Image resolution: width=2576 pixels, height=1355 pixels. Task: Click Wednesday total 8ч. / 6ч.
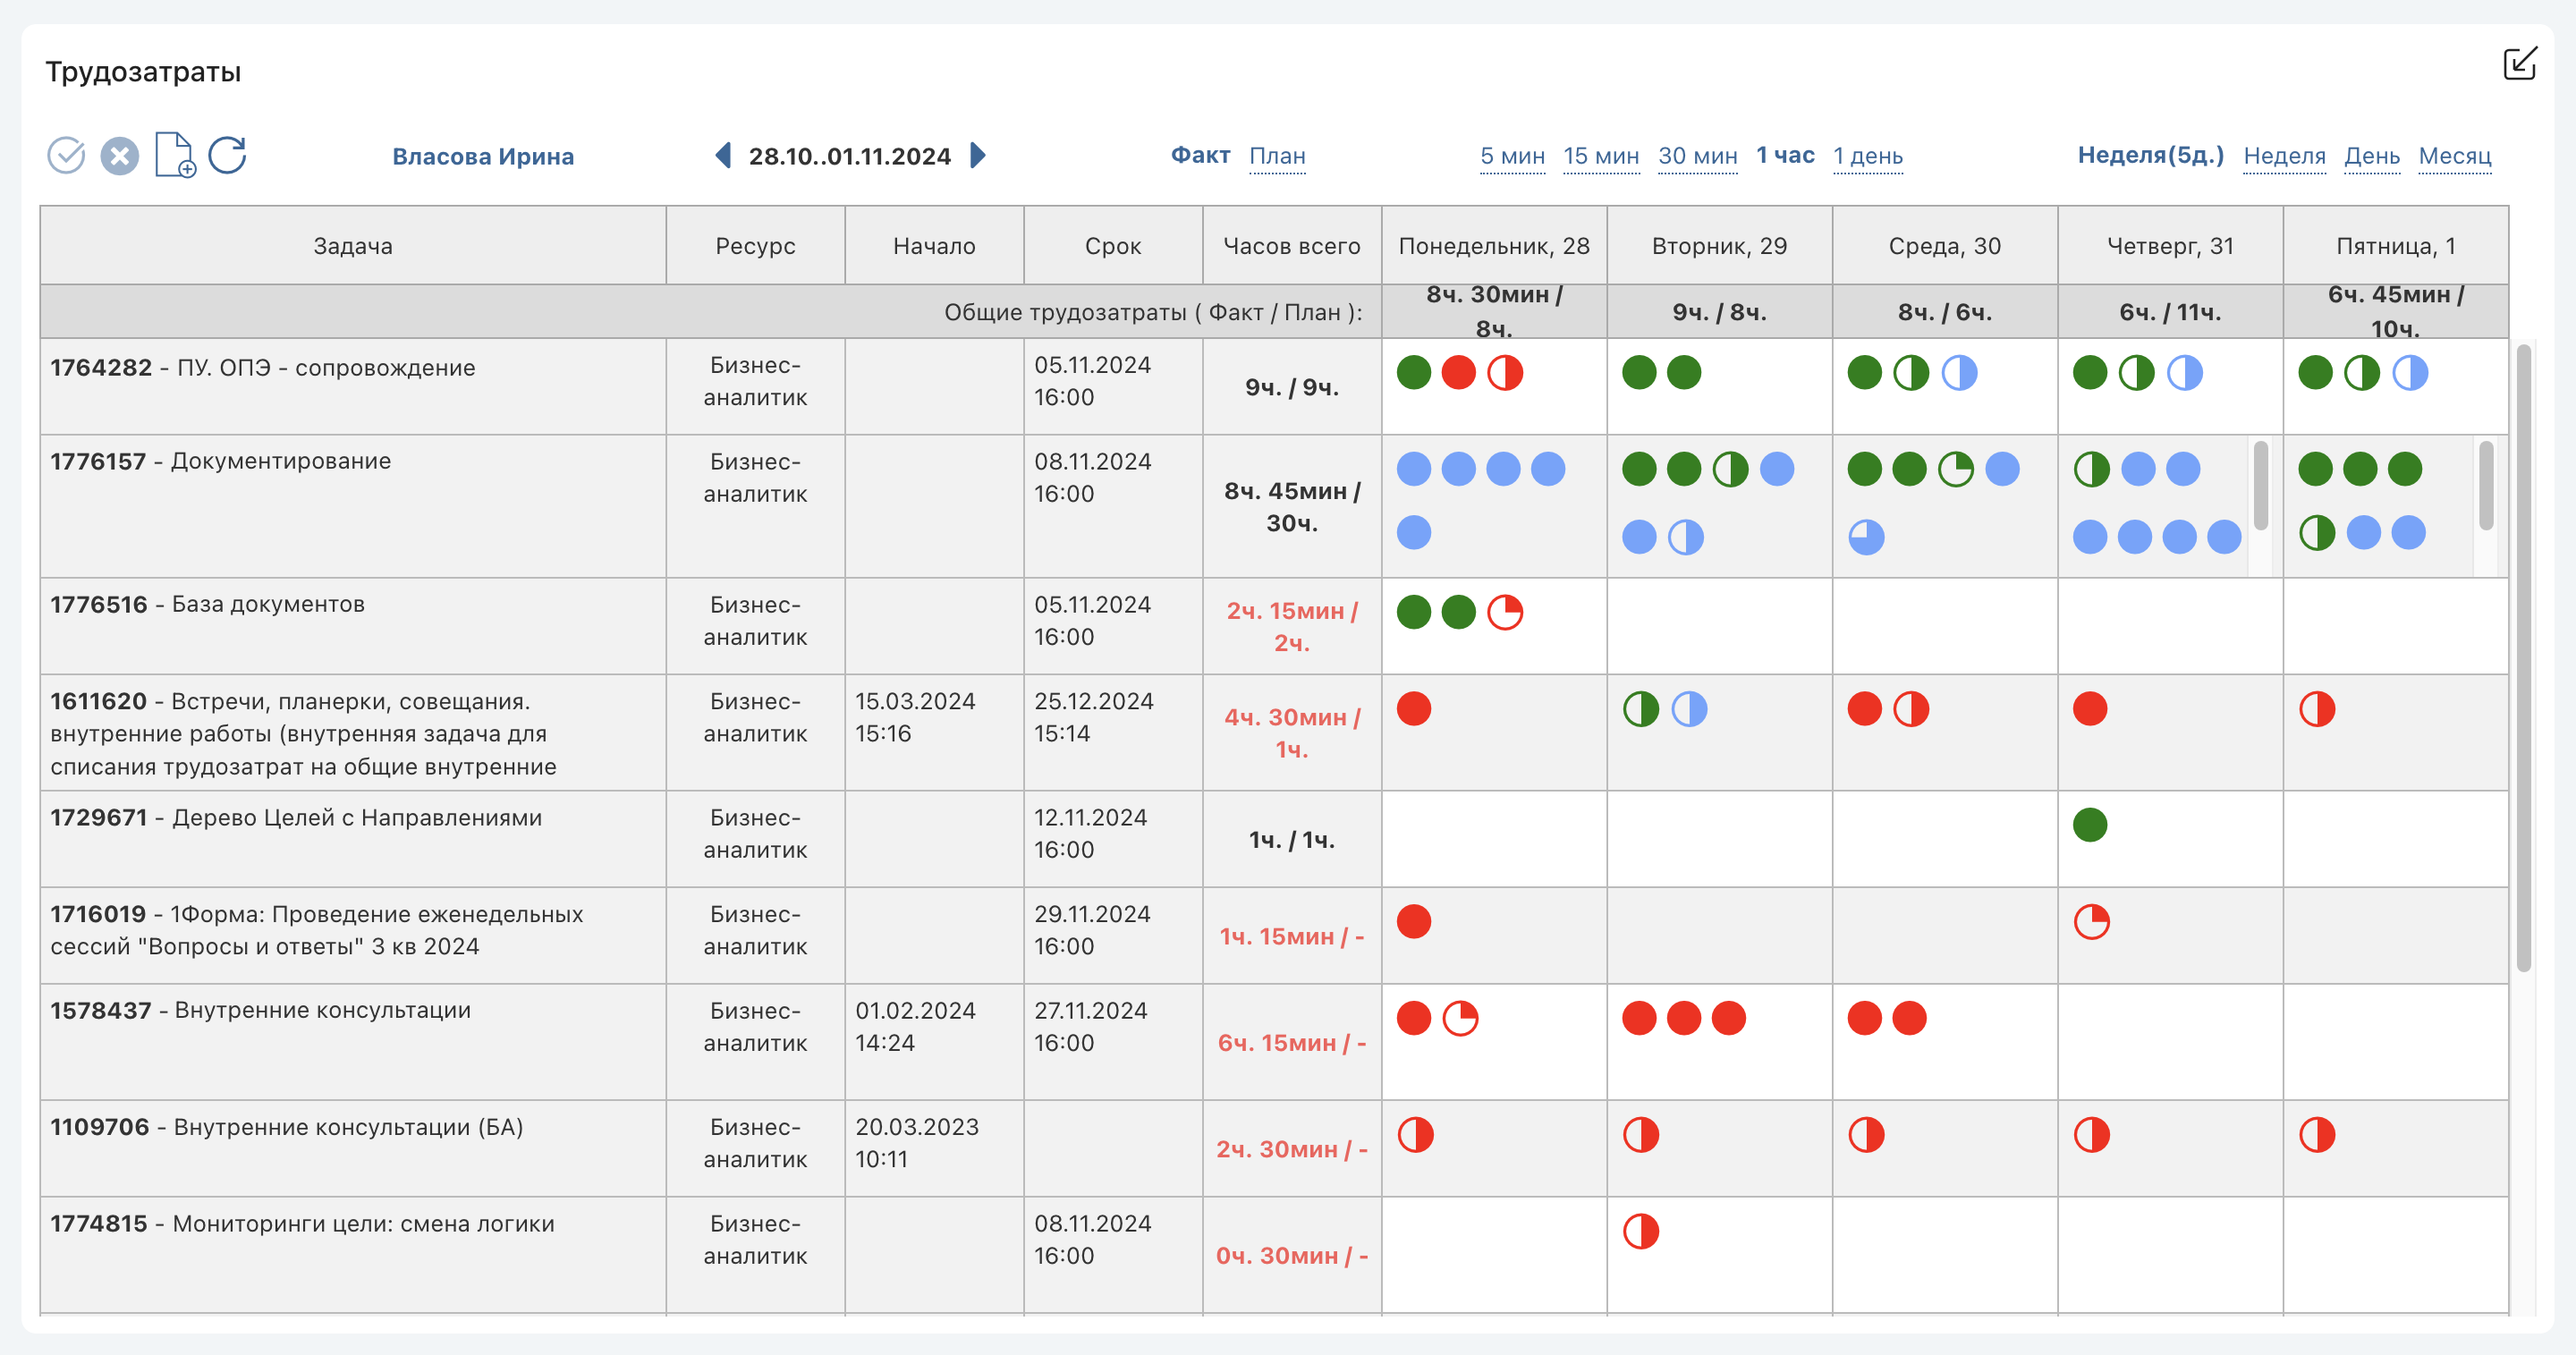click(1944, 312)
